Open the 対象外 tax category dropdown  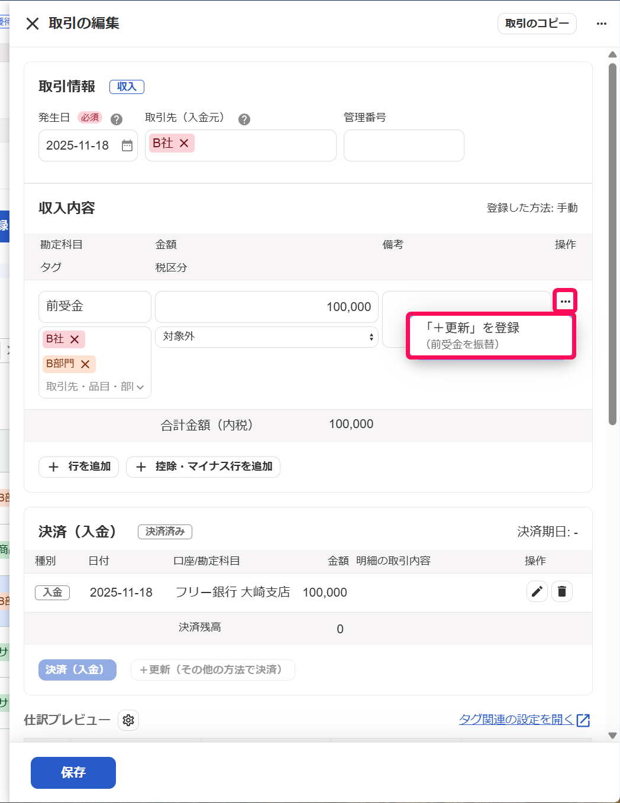tap(266, 337)
